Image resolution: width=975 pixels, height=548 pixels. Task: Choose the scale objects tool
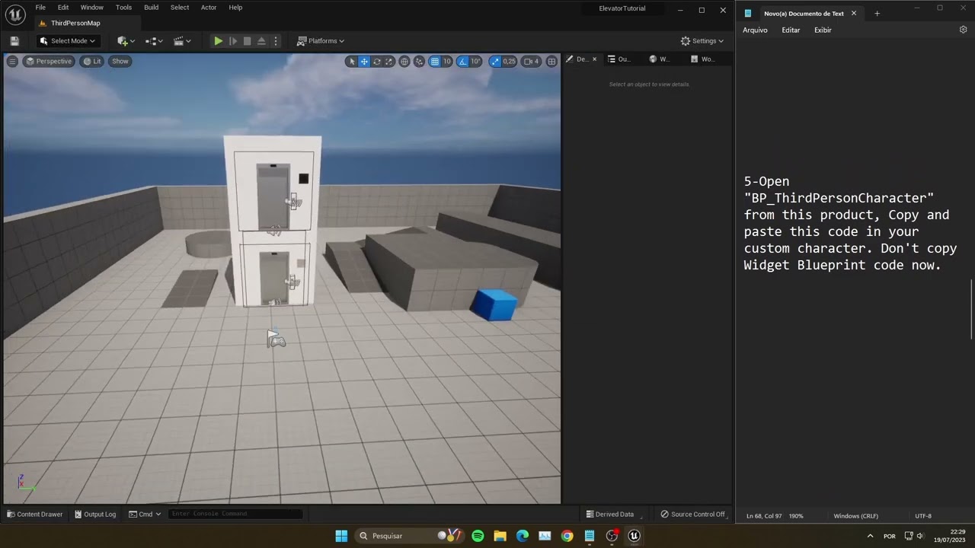point(388,62)
